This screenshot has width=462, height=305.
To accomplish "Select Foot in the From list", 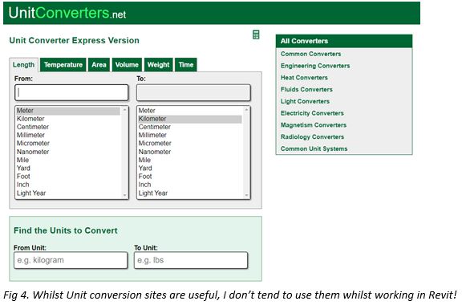I will coord(68,177).
